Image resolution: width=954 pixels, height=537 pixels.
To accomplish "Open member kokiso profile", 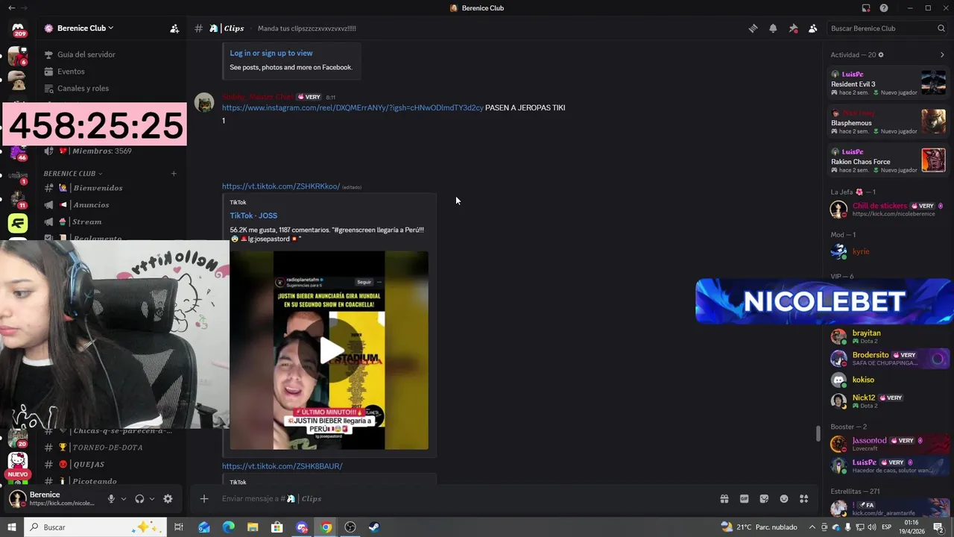I will [888, 380].
